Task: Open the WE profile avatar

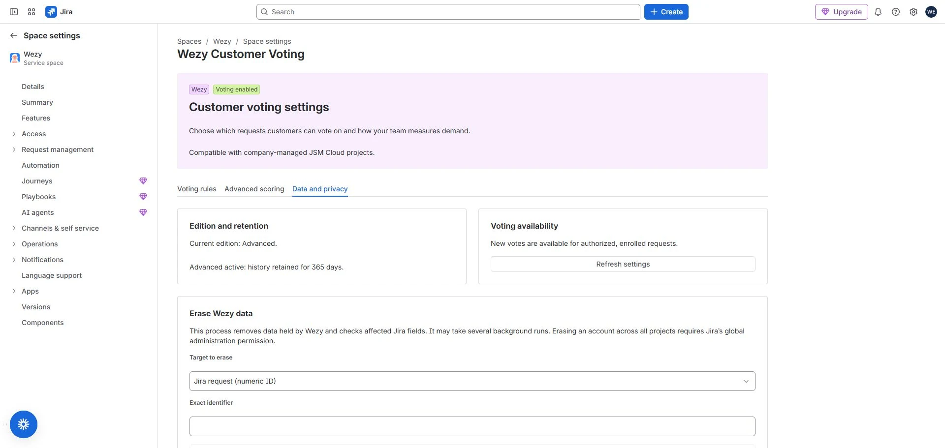Action: point(931,12)
